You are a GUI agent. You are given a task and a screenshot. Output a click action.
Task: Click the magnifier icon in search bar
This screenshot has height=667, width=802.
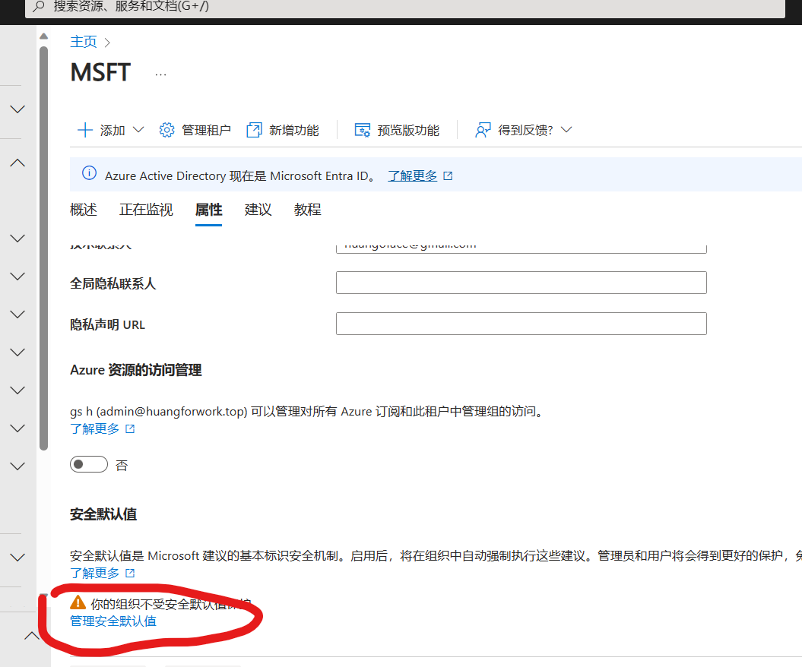pos(38,6)
